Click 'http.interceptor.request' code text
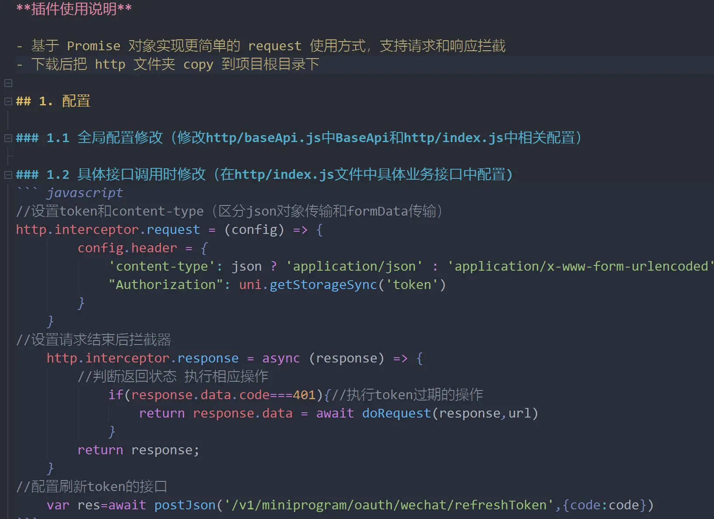This screenshot has width=714, height=519. click(x=108, y=230)
